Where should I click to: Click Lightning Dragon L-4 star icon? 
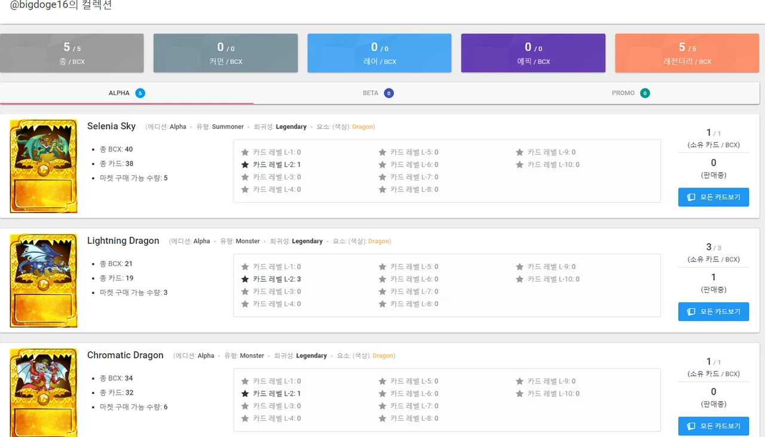click(x=245, y=304)
